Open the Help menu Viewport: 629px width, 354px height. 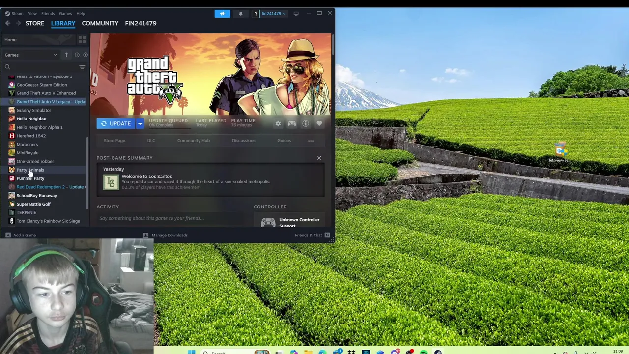pos(81,13)
